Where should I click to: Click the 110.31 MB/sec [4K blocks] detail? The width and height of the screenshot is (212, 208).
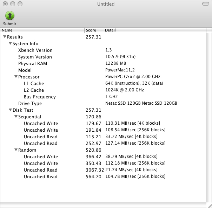[133, 123]
